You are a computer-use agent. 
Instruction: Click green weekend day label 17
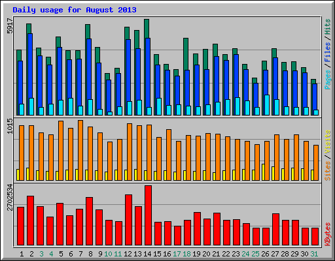(x=177, y=254)
